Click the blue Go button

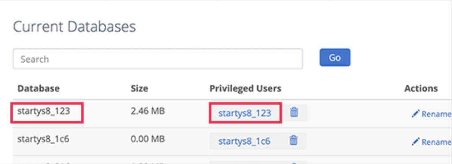(335, 58)
